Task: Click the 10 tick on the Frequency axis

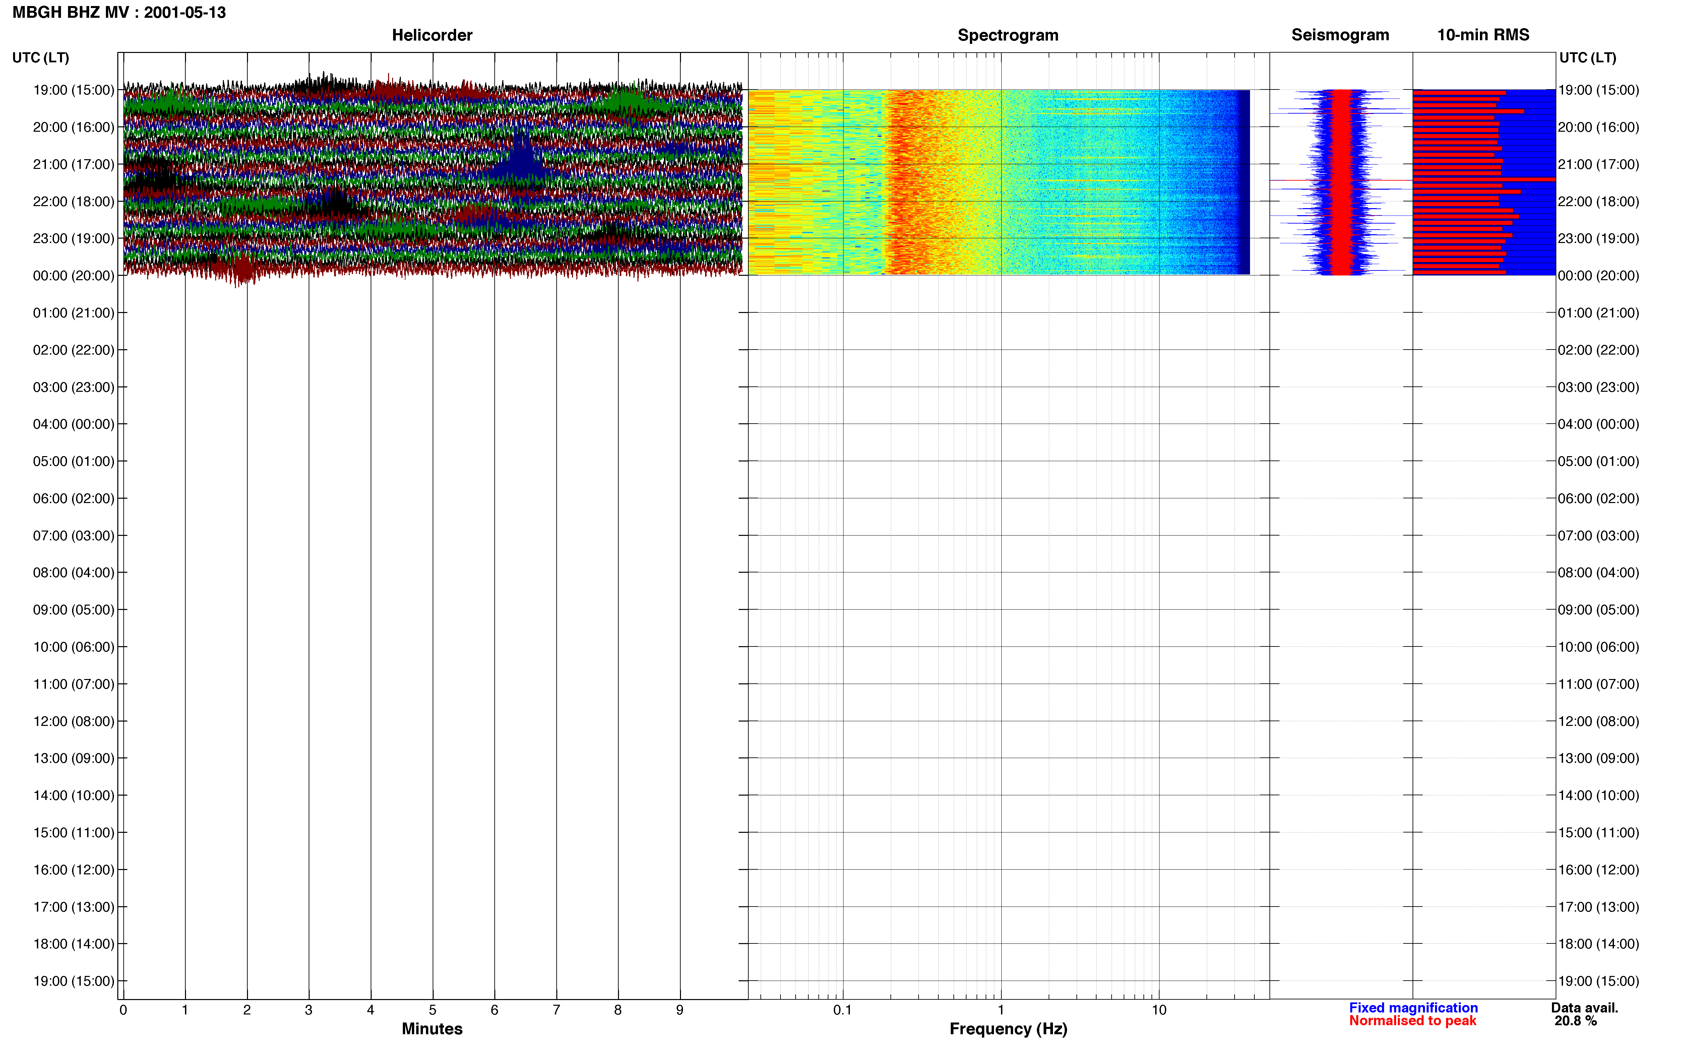Action: [x=1159, y=1009]
